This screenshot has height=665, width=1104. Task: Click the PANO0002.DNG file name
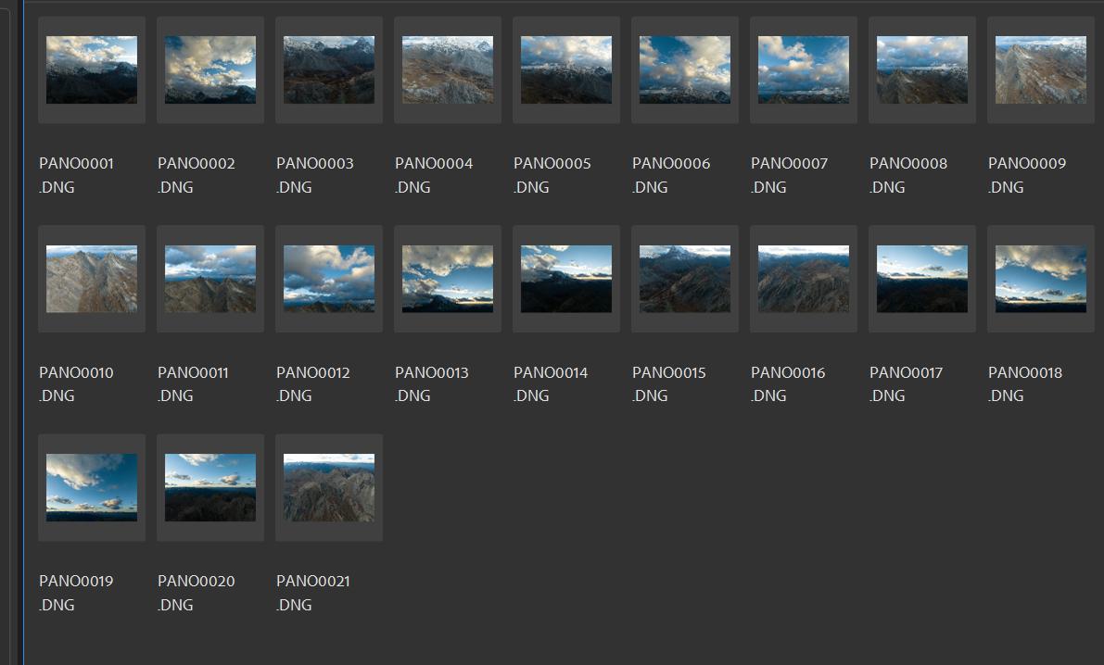[196, 175]
